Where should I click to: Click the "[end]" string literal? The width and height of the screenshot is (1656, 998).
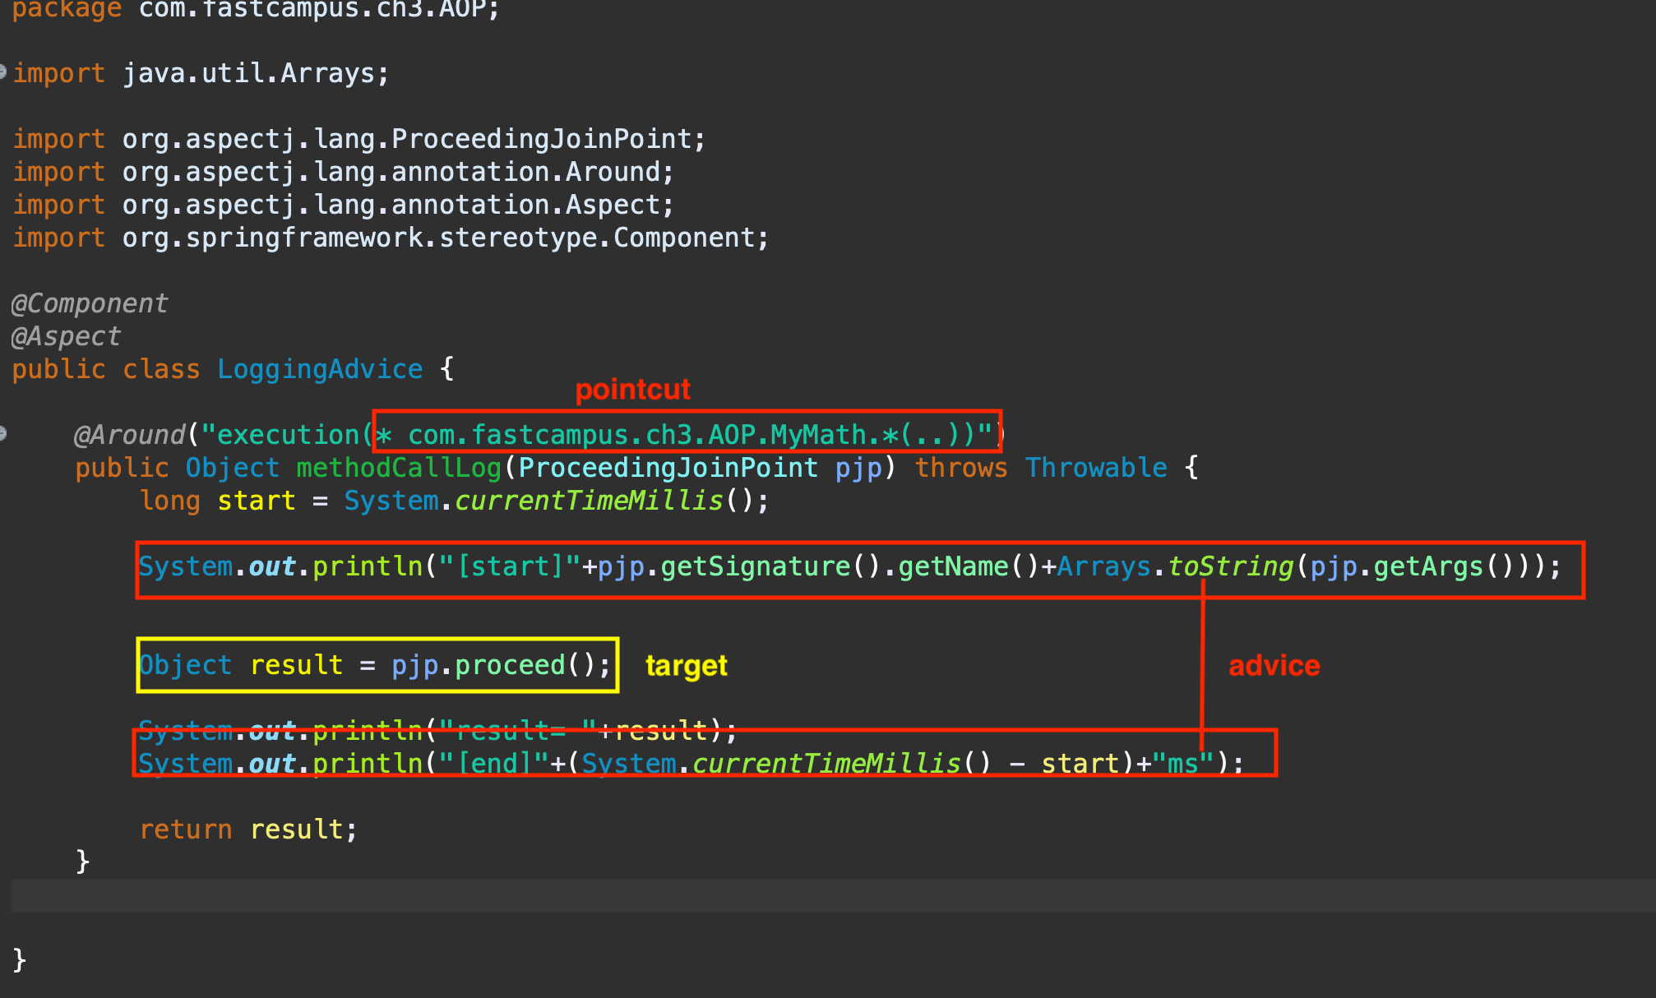[493, 763]
